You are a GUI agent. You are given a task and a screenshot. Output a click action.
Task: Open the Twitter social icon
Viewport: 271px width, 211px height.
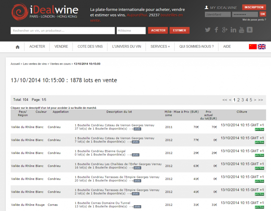(x=208, y=30)
